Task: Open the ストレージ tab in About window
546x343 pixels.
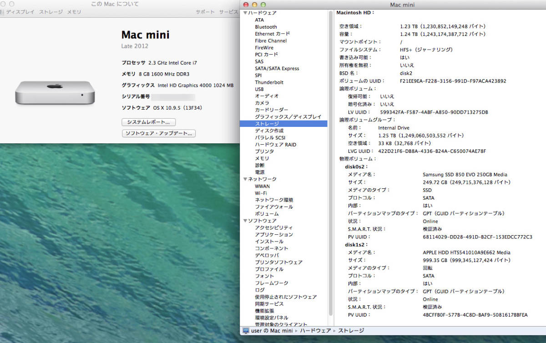Action: point(51,12)
